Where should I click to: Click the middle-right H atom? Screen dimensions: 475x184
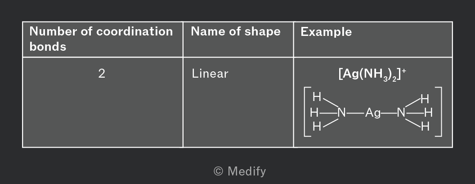428,113
